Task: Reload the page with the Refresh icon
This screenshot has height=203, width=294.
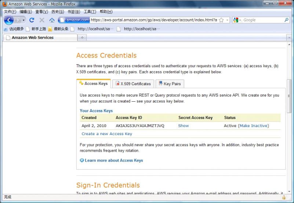Action: 32,20
